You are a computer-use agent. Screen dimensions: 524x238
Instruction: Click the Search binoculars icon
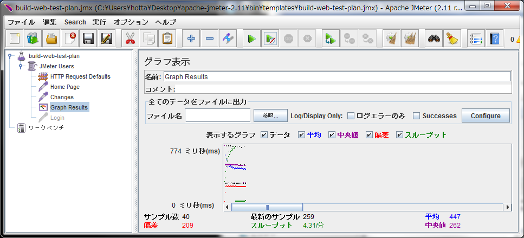(434, 38)
